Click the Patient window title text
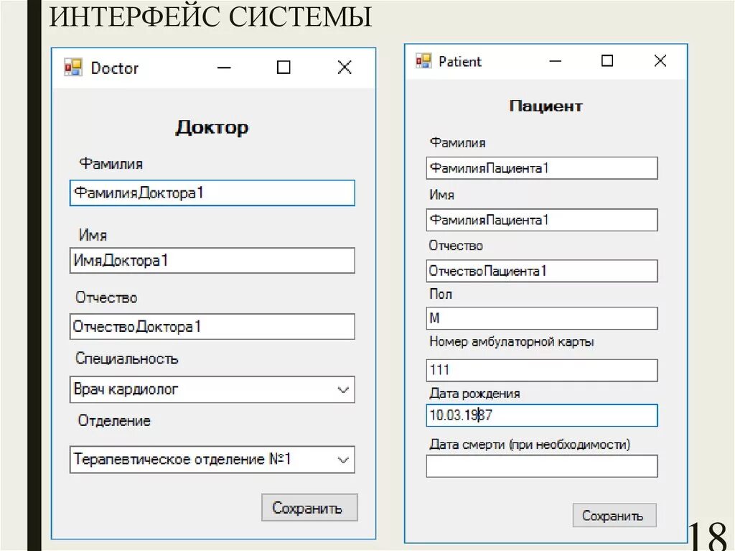The height and width of the screenshot is (551, 735). pyautogui.click(x=460, y=62)
